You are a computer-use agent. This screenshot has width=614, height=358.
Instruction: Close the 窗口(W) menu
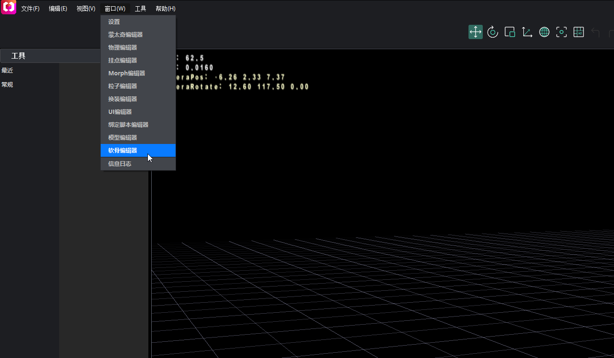click(x=115, y=9)
